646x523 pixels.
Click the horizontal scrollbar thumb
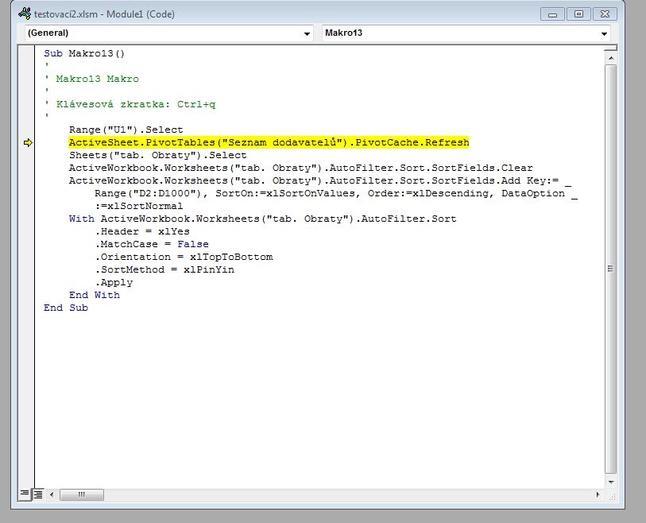tap(81, 494)
